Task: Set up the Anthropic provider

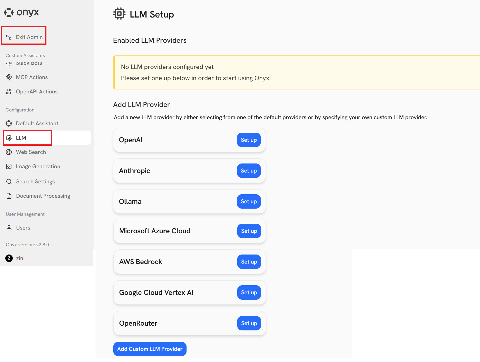Action: tap(249, 171)
